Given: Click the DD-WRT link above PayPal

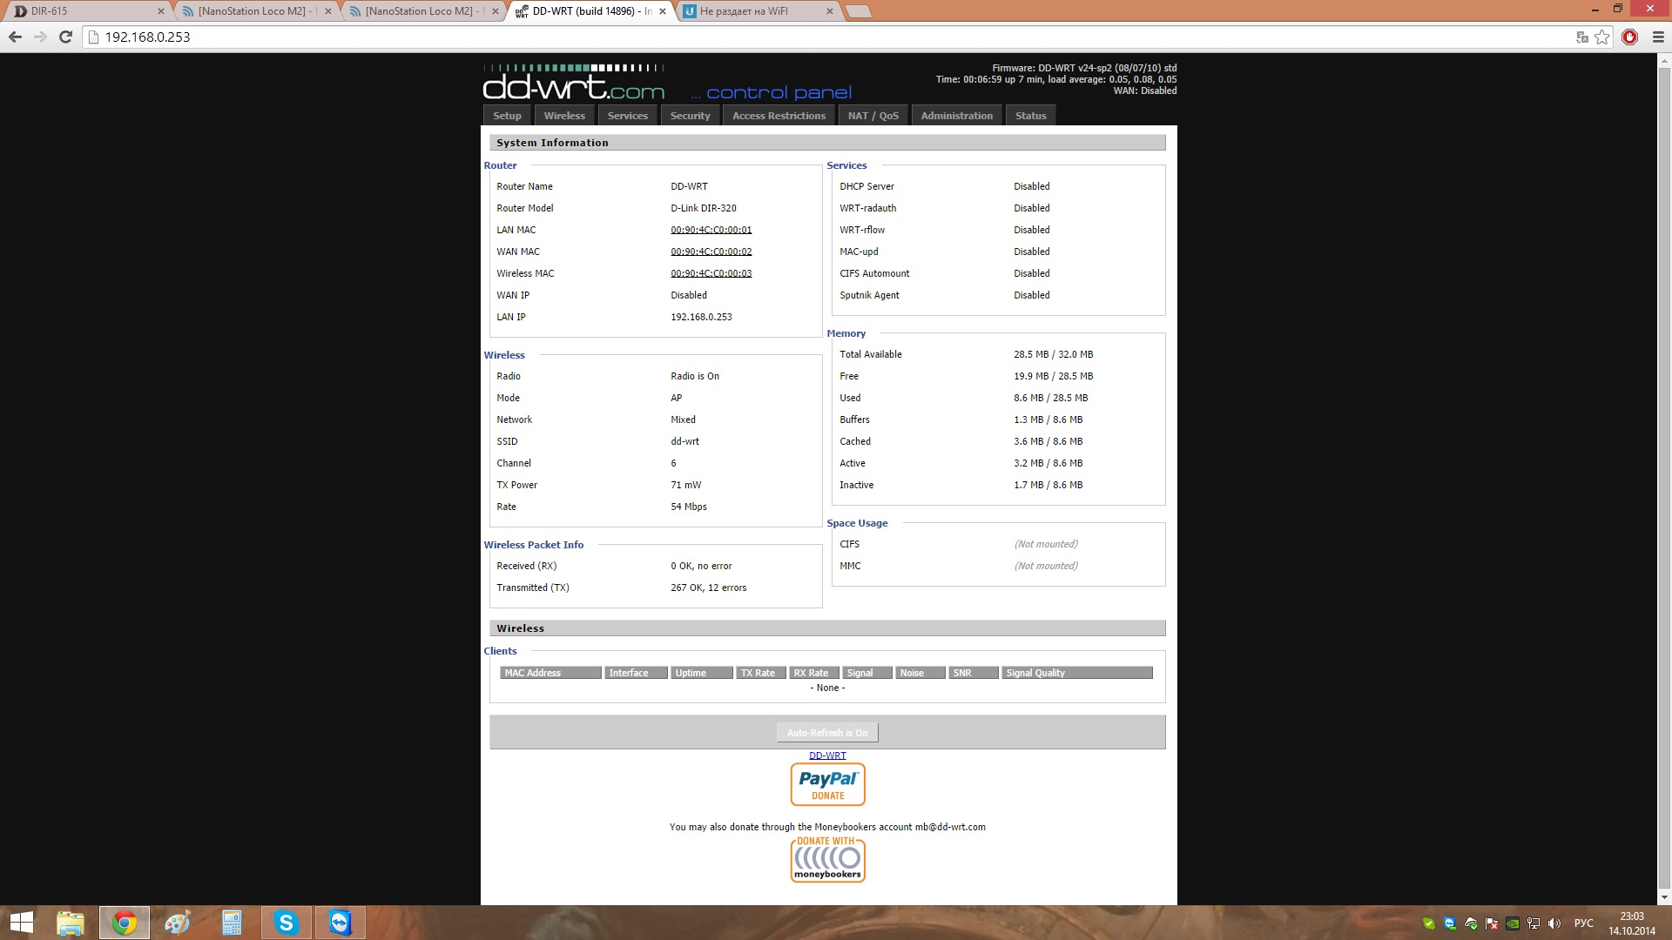Looking at the screenshot, I should (827, 755).
